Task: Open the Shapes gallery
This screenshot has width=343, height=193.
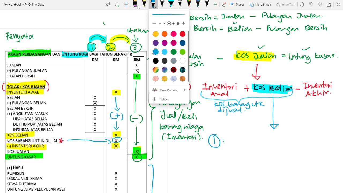Action: click(237, 5)
